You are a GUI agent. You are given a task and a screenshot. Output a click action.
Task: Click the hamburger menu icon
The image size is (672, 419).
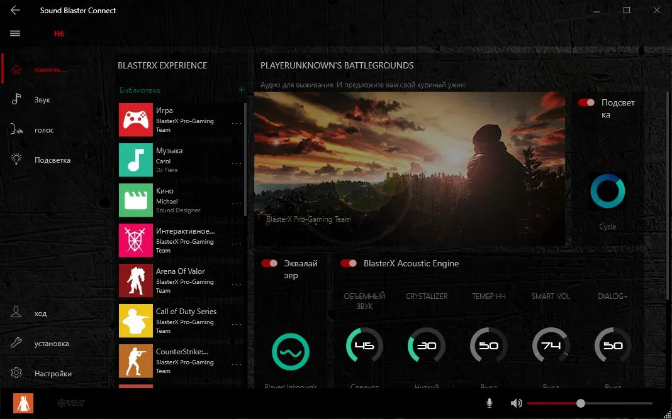click(15, 33)
